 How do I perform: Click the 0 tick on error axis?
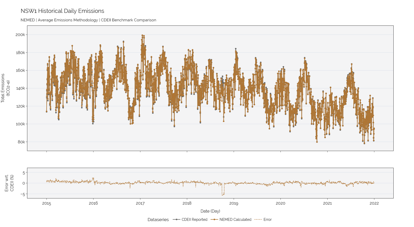[24, 183]
